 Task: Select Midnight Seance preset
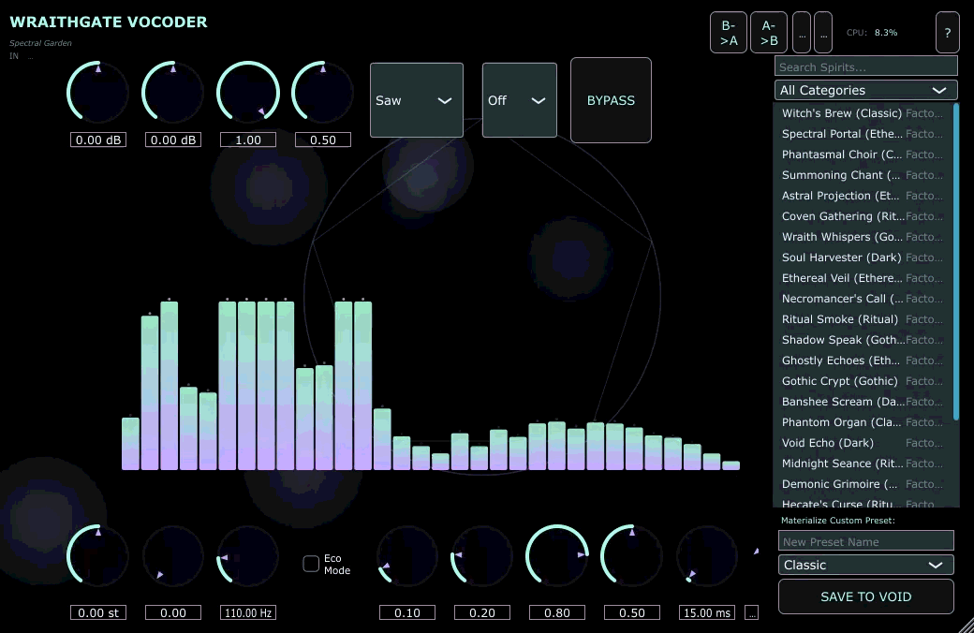(x=863, y=463)
